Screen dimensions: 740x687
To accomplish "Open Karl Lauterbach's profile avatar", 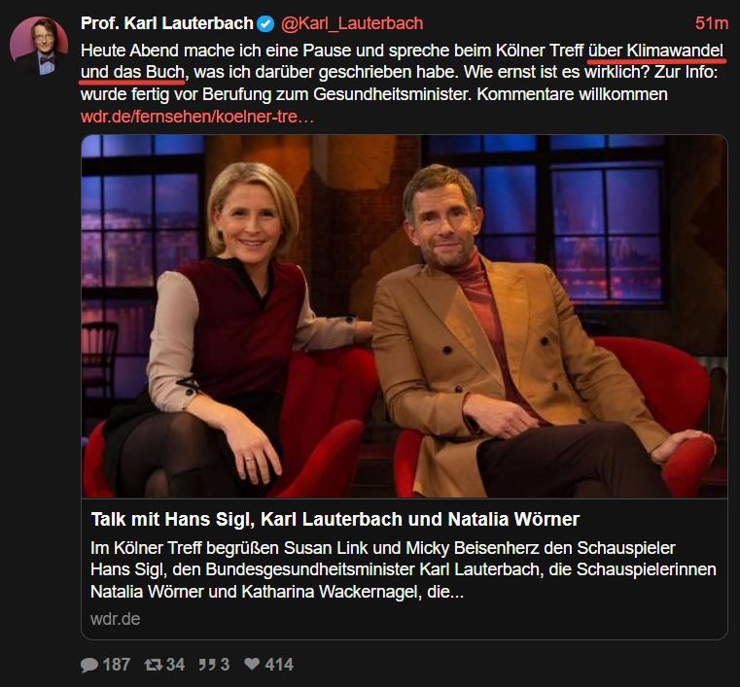I will tap(39, 46).
